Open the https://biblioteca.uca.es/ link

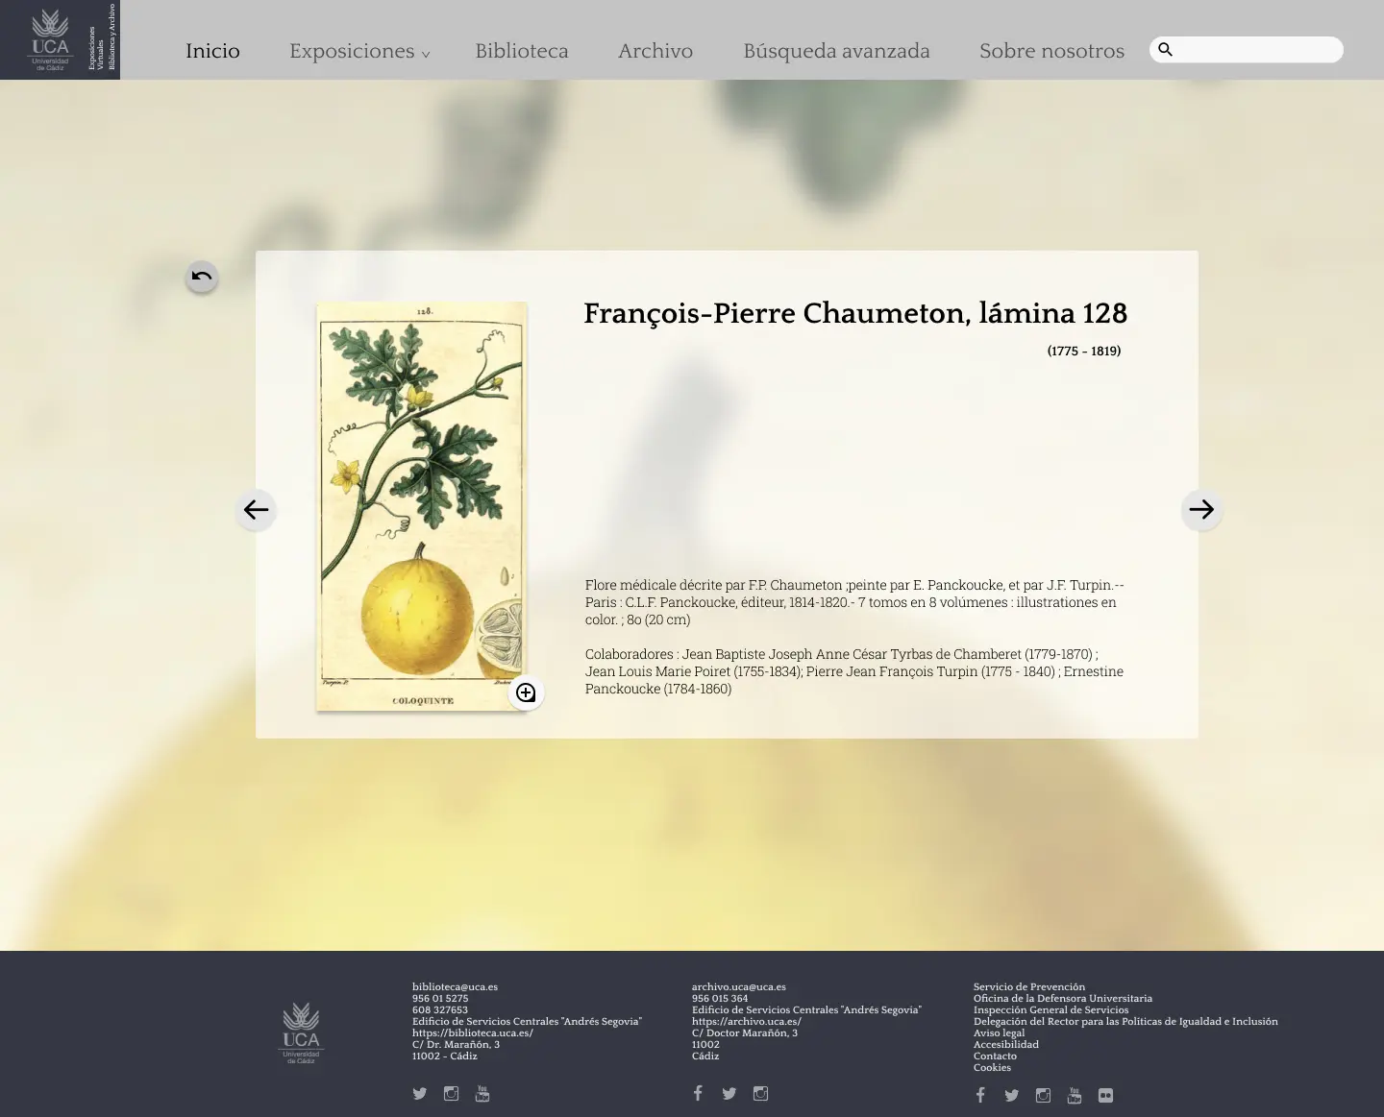click(472, 1032)
